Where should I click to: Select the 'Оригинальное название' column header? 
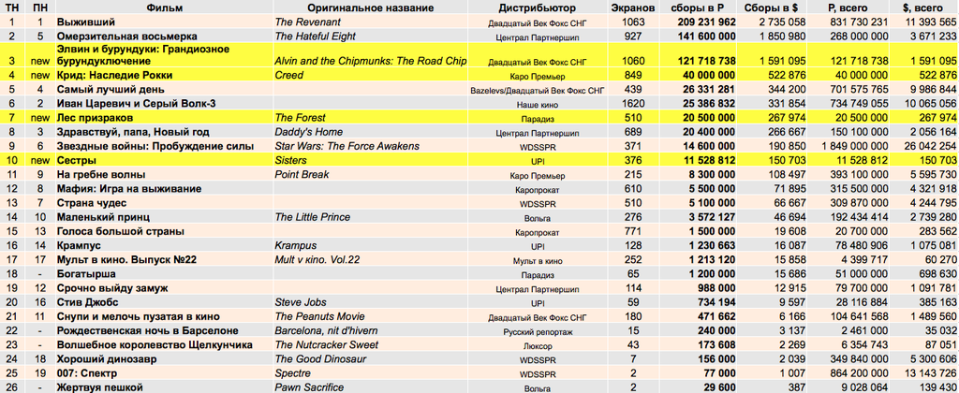tap(371, 7)
